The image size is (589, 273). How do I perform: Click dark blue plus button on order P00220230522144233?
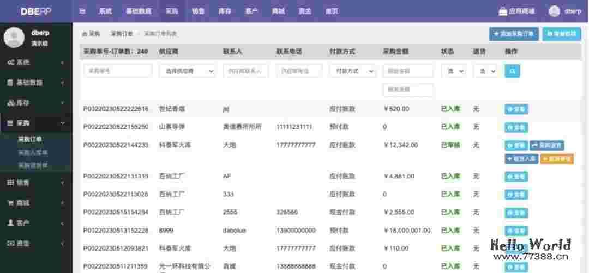coord(521,159)
